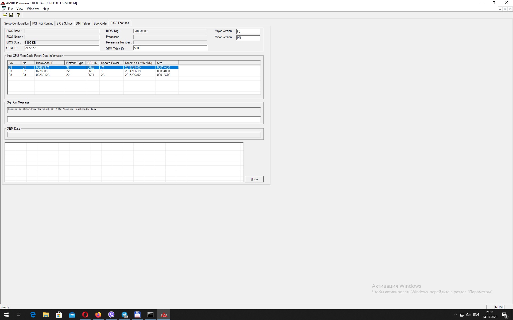Open the File menu
The width and height of the screenshot is (513, 320).
[x=10, y=9]
